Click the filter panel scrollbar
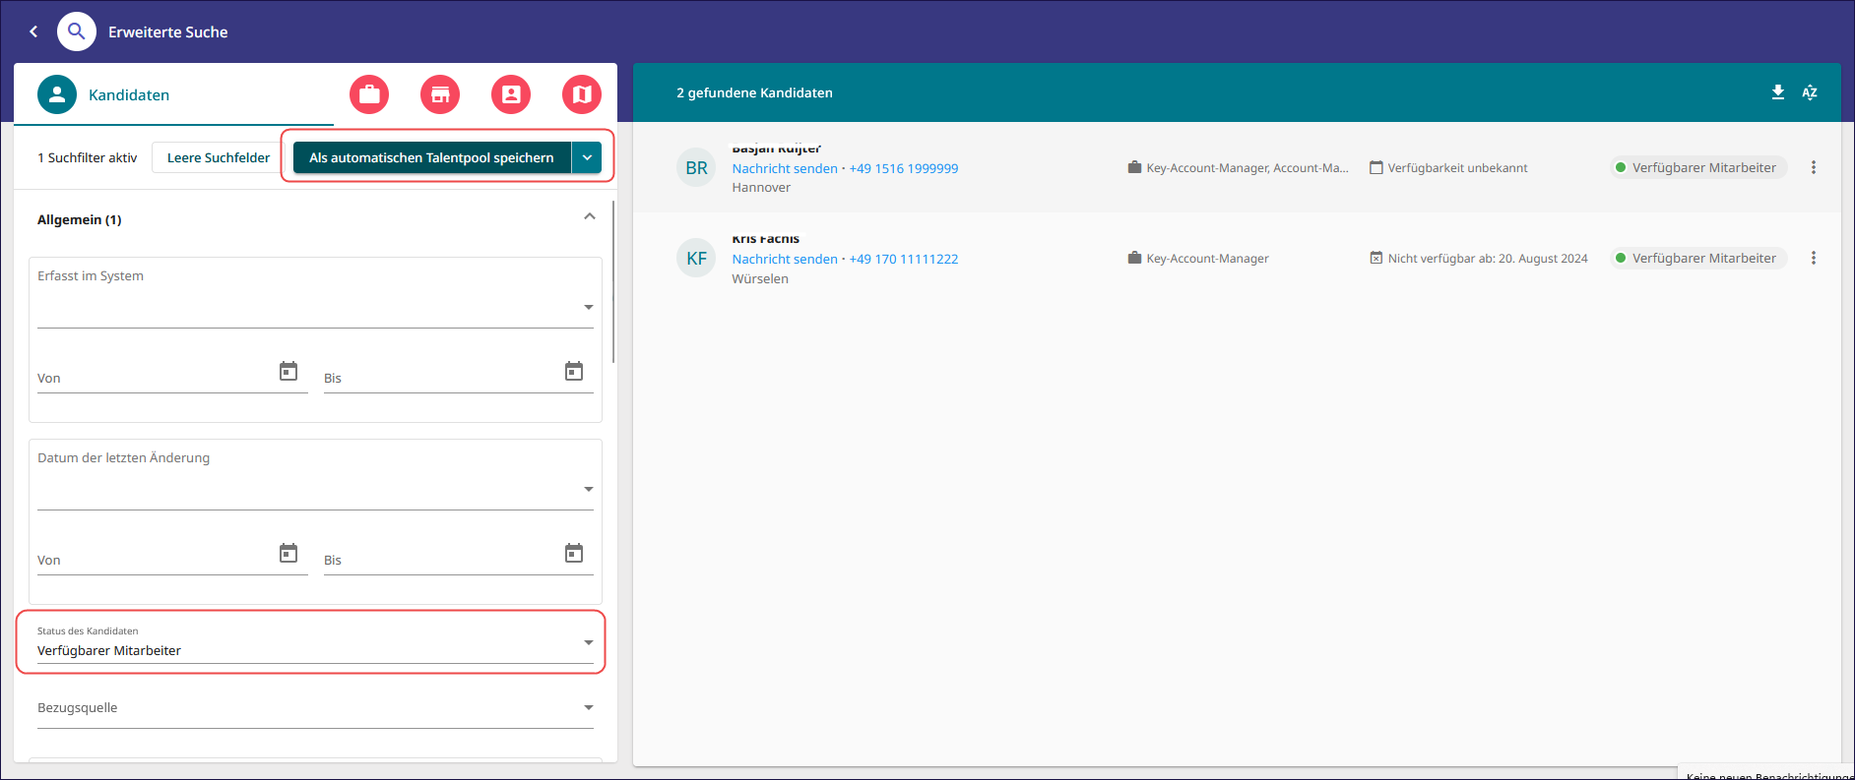The height and width of the screenshot is (780, 1855). click(x=613, y=282)
